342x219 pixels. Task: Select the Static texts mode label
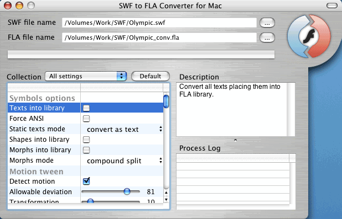click(37, 129)
